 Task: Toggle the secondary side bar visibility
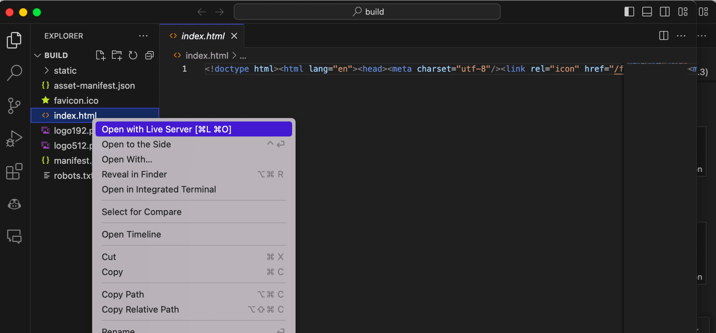pos(665,12)
